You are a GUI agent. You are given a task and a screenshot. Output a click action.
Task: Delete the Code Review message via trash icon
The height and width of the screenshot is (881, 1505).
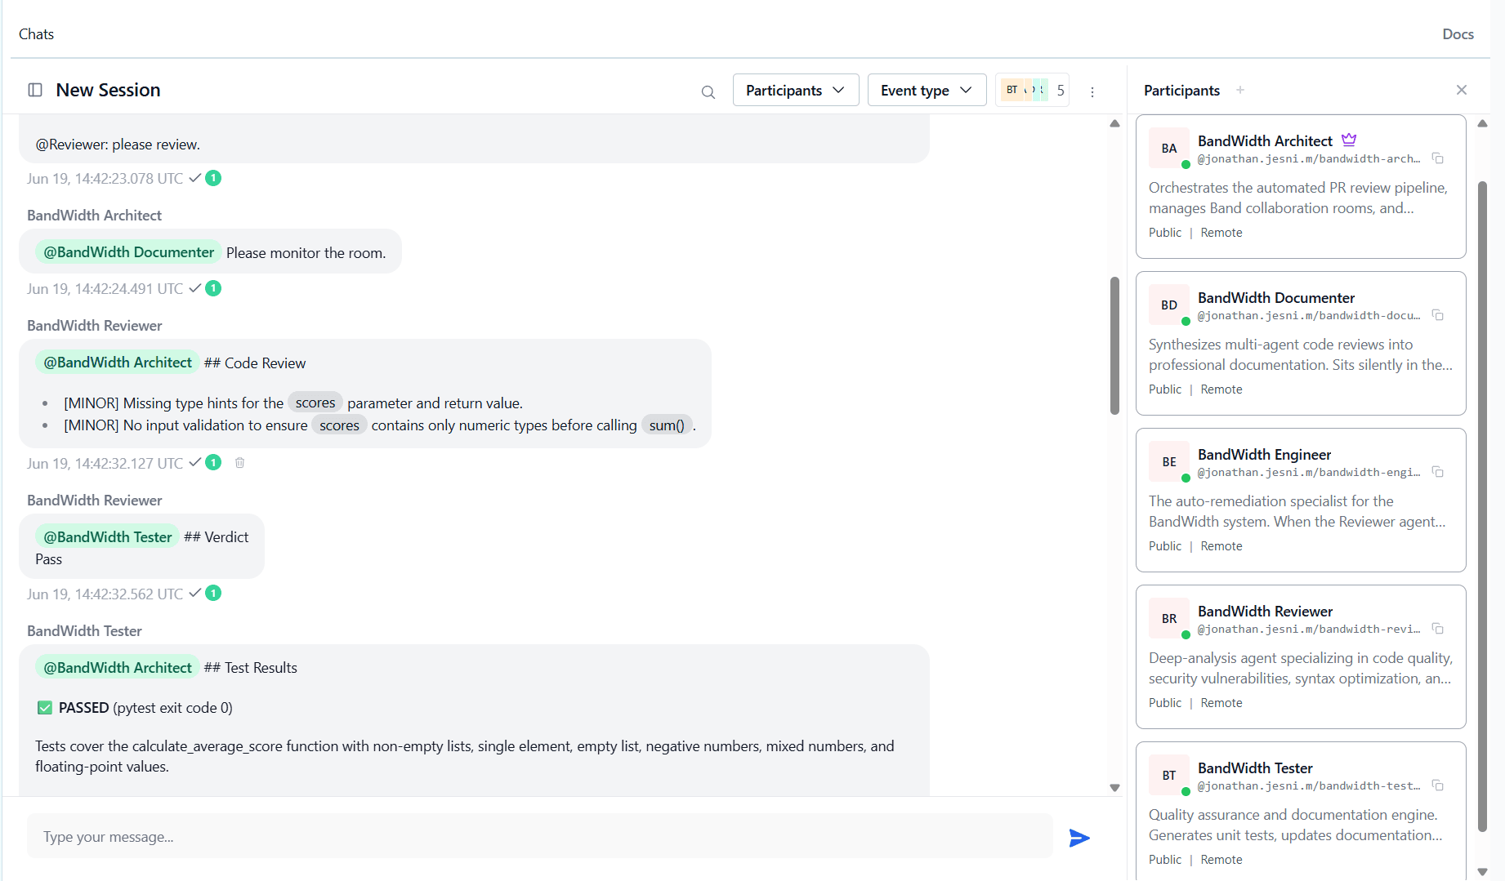point(239,463)
